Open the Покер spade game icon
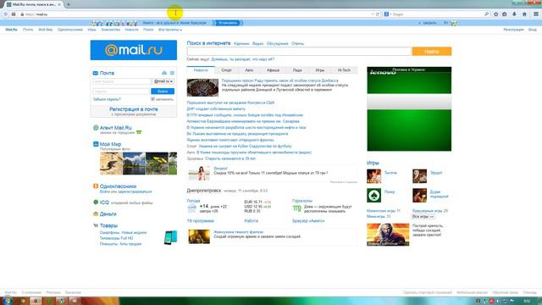Screen dimensions: 542x305 point(373,196)
